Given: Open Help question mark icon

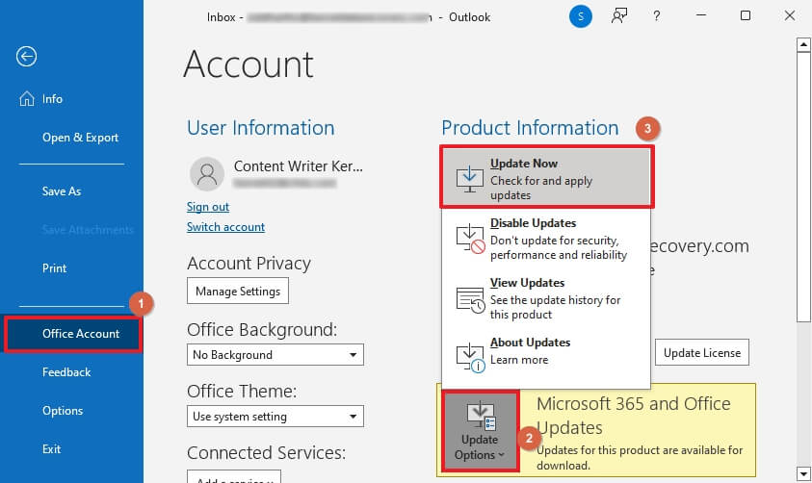Looking at the screenshot, I should [x=657, y=16].
